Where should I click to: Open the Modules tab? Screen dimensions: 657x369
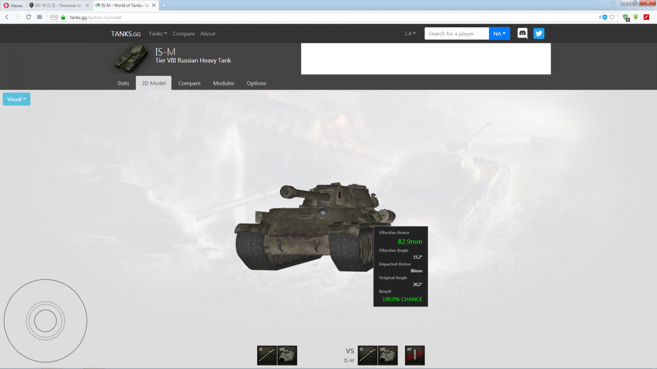click(223, 83)
